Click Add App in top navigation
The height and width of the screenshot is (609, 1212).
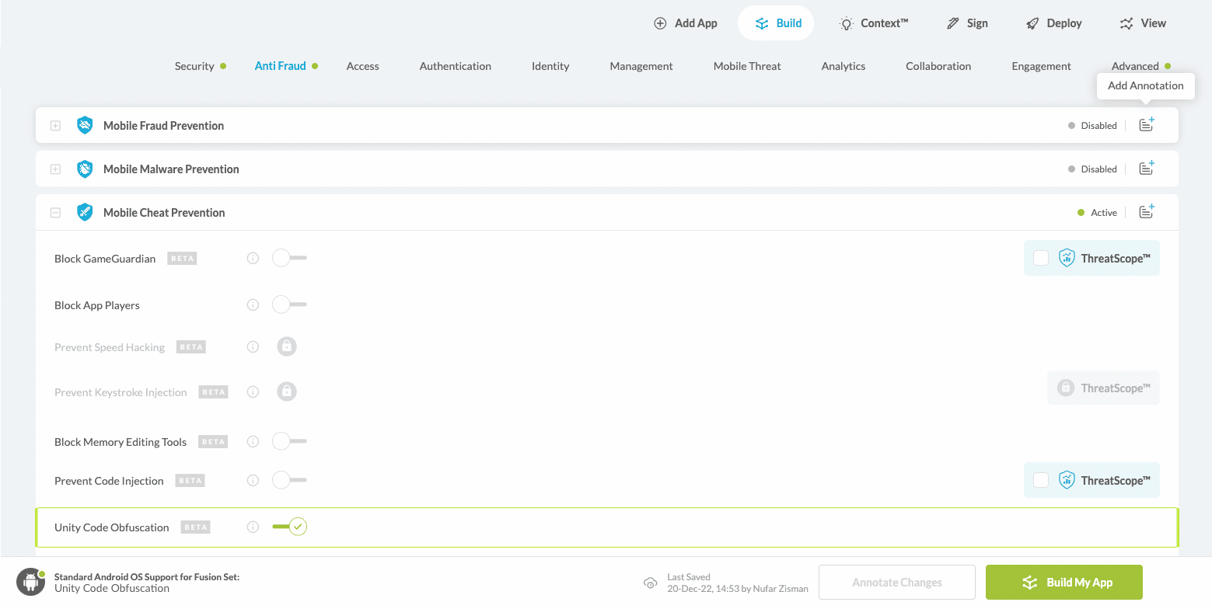click(686, 23)
